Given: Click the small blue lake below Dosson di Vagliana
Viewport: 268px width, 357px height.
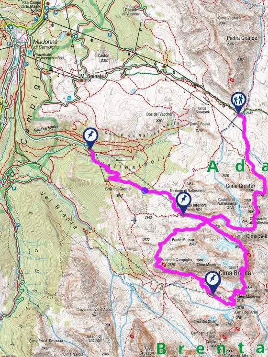Looking at the screenshot, I should point(133,91).
